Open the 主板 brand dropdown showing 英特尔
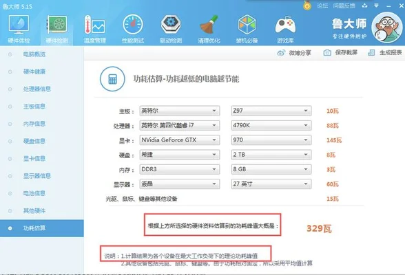 (180, 111)
